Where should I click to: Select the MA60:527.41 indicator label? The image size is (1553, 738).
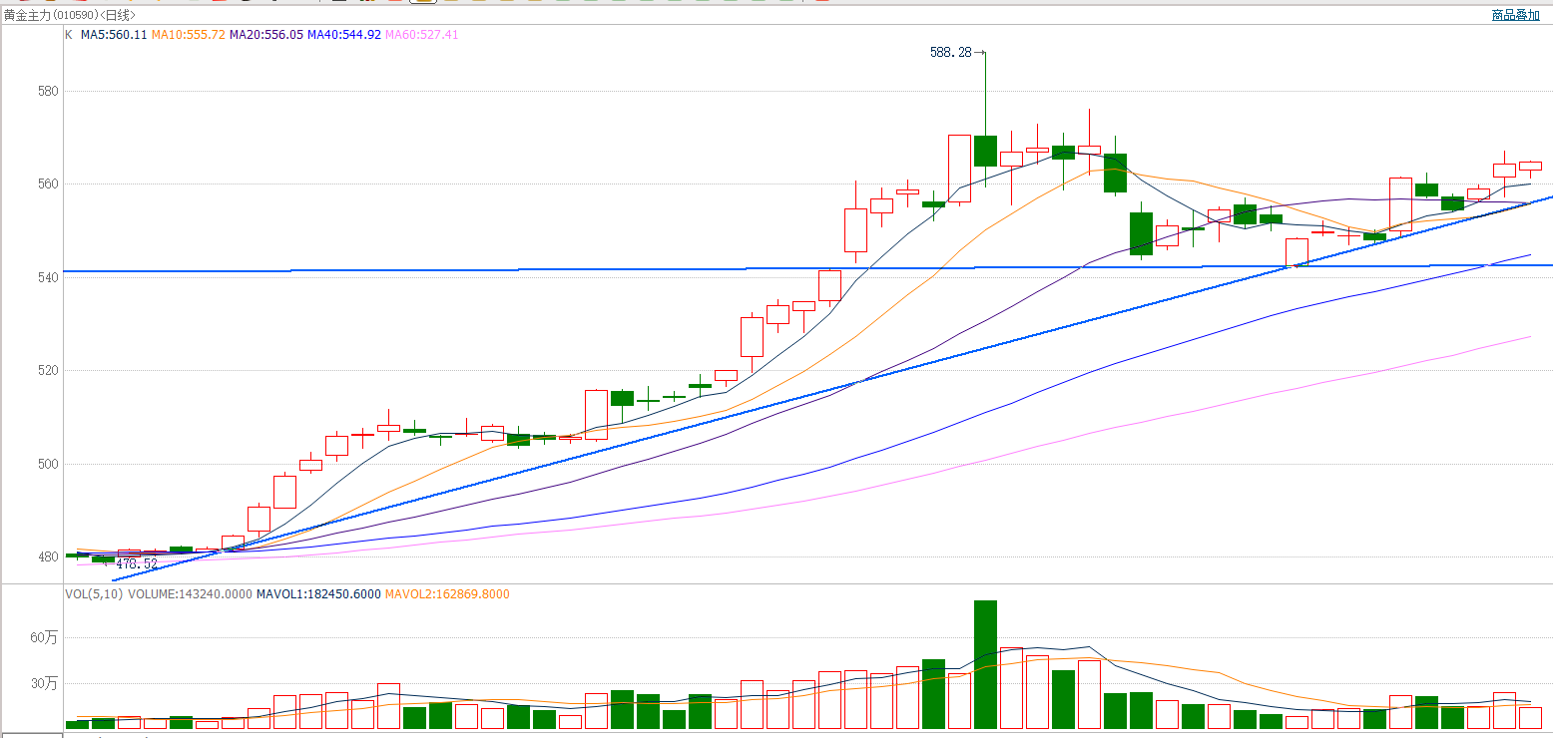click(422, 35)
